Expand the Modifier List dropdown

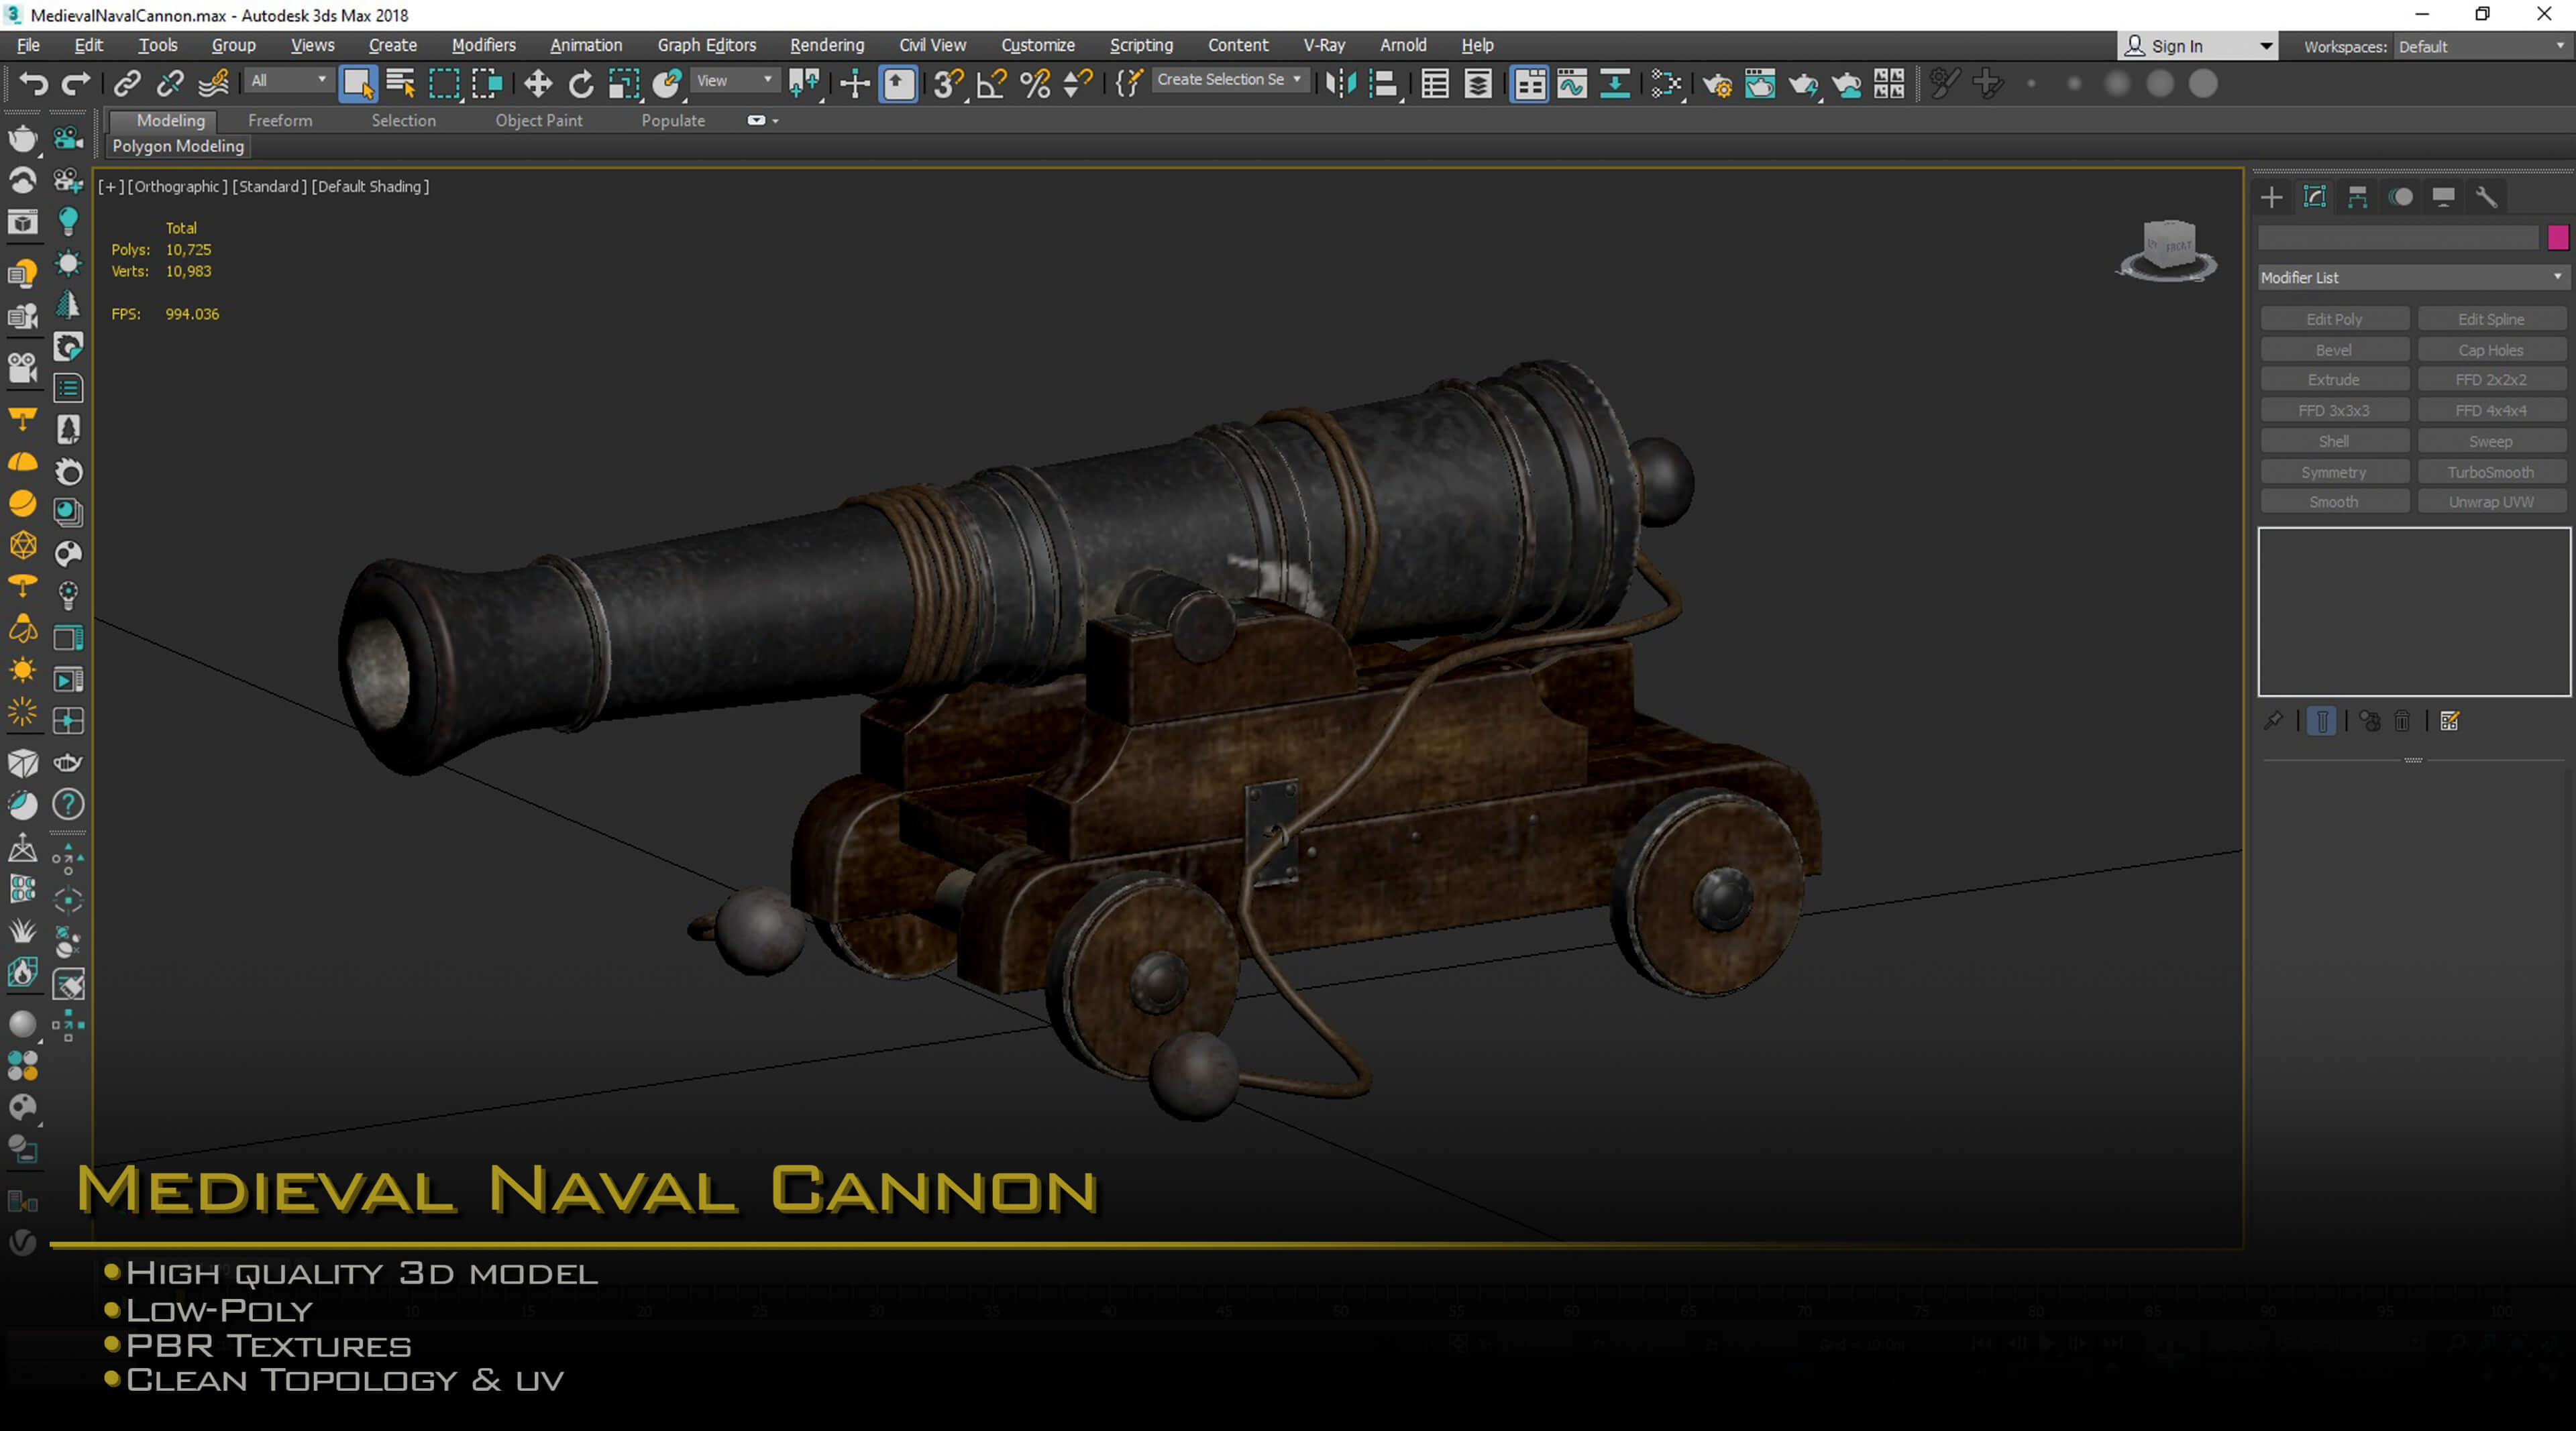click(x=2413, y=278)
